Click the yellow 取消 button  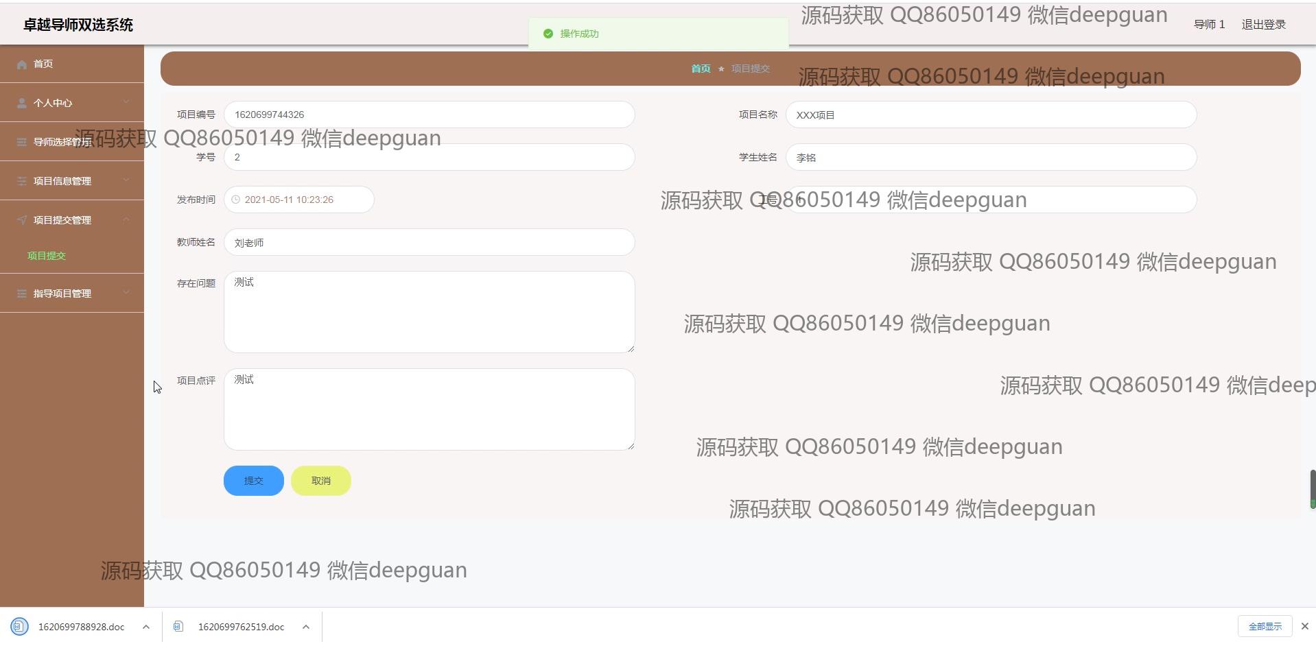click(321, 481)
